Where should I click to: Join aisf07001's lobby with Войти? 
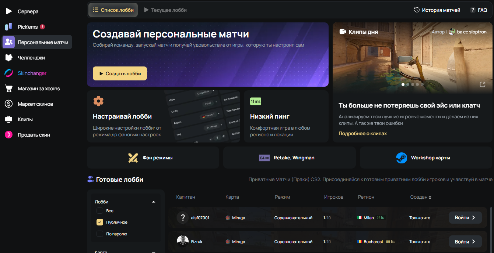point(465,218)
